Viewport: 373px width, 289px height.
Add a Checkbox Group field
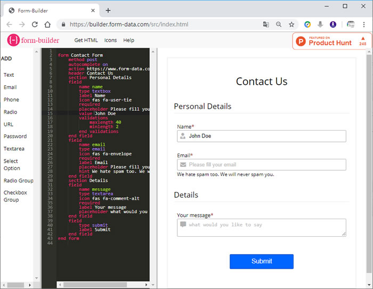pos(15,196)
